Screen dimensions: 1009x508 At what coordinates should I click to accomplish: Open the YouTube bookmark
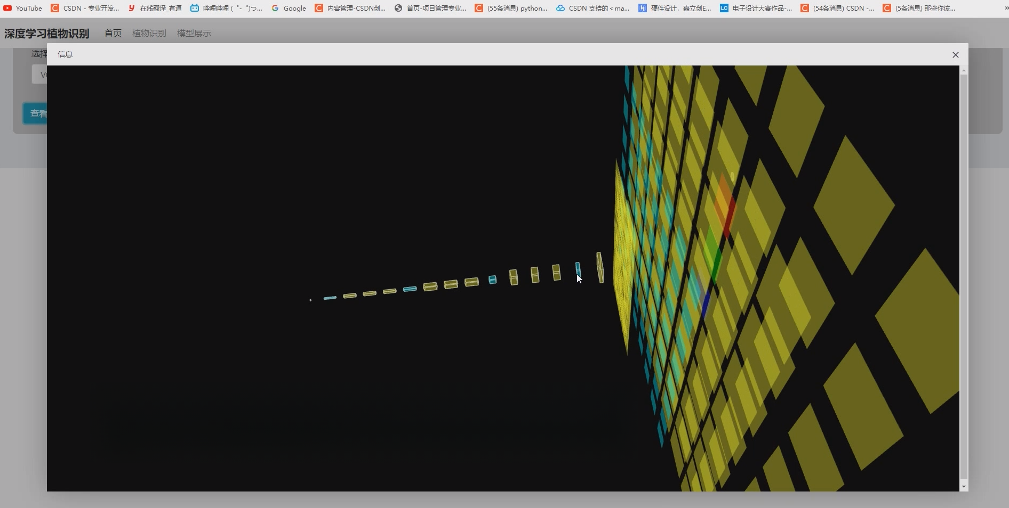(x=23, y=8)
